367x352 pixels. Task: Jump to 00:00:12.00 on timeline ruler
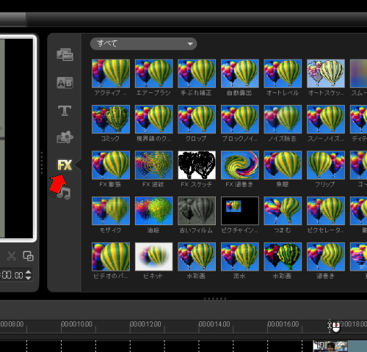pos(145,324)
